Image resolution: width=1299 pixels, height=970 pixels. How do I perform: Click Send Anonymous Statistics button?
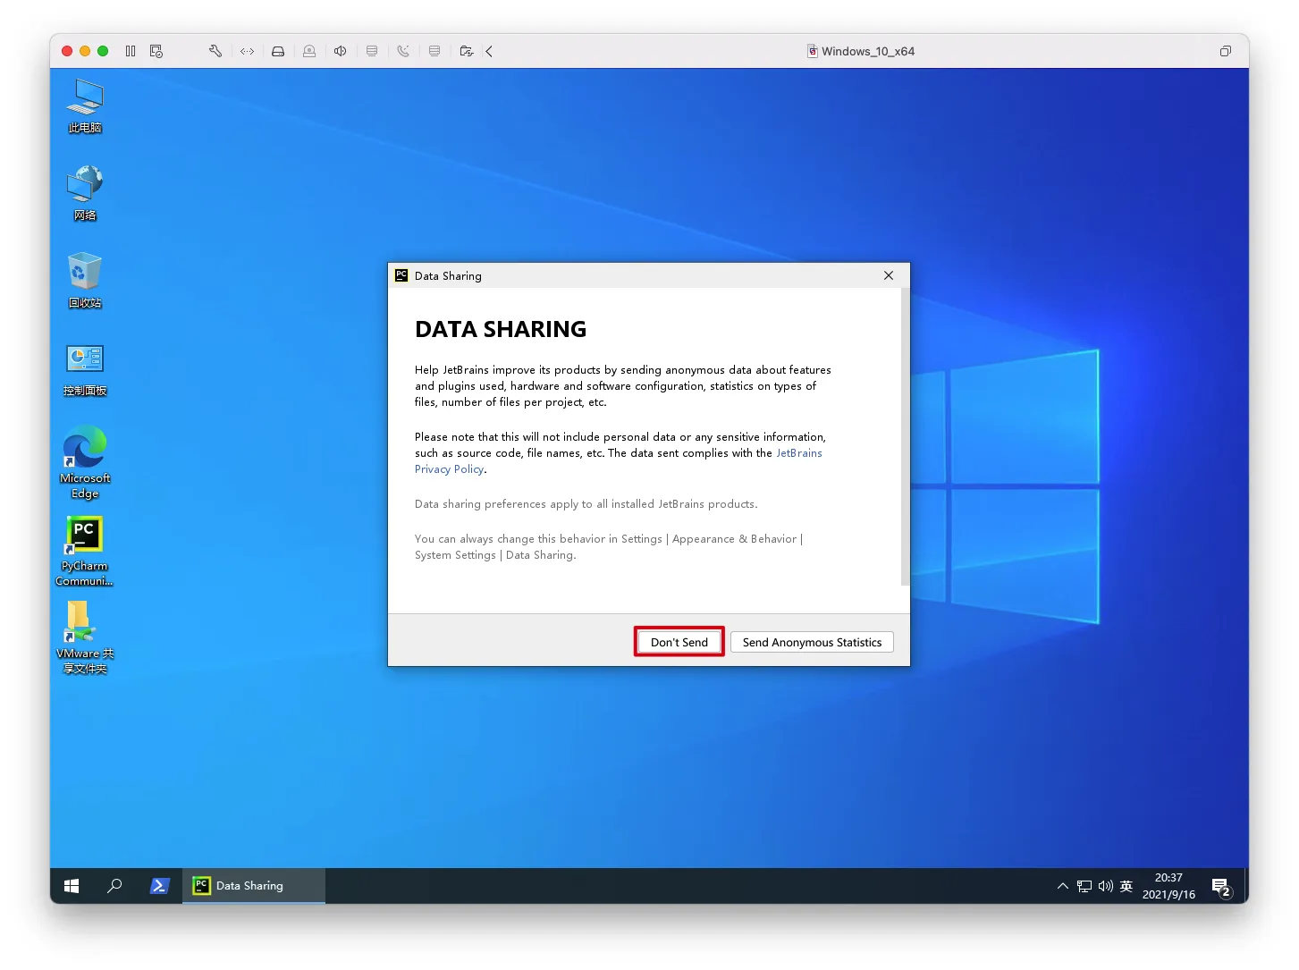(x=812, y=642)
